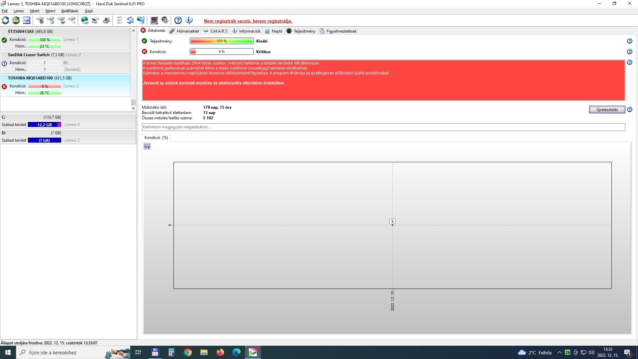This screenshot has width=638, height=359.
Task: Click the weather widget 2°C Felhős
Action: [x=535, y=352]
